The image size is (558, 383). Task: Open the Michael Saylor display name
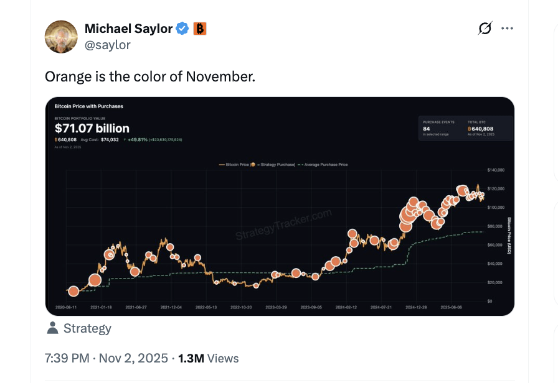click(128, 29)
